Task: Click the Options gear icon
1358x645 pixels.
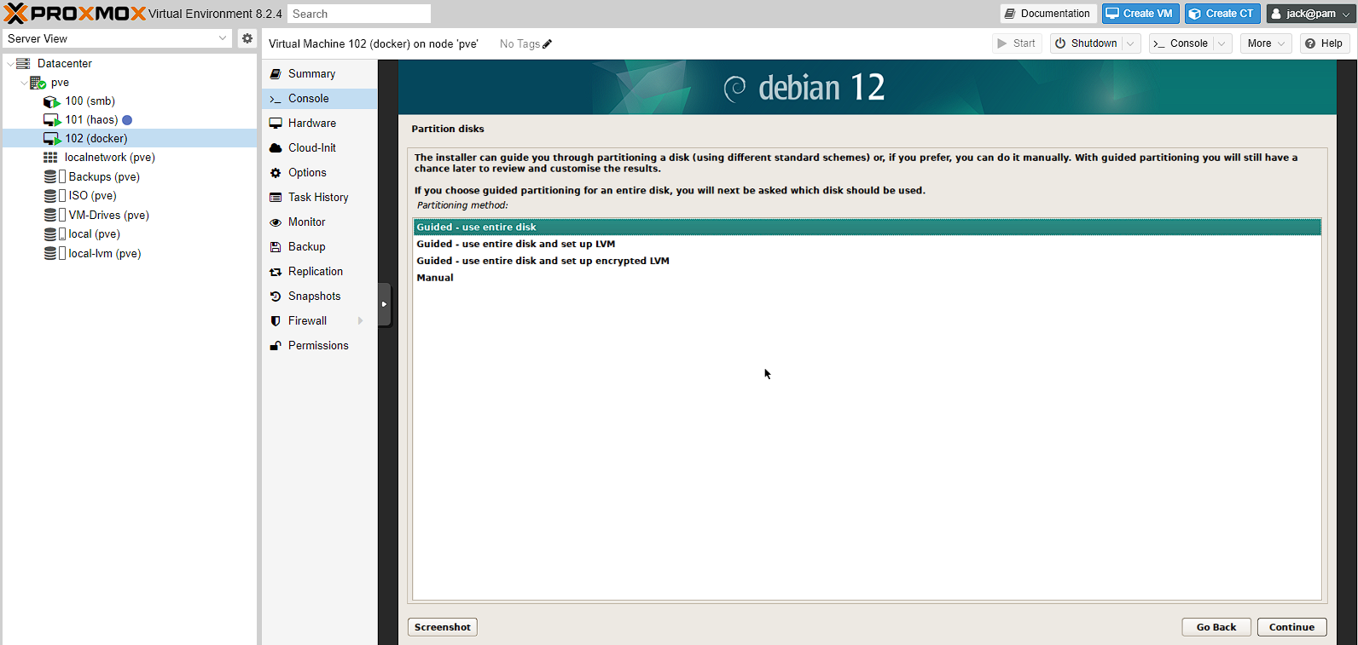Action: pos(276,173)
